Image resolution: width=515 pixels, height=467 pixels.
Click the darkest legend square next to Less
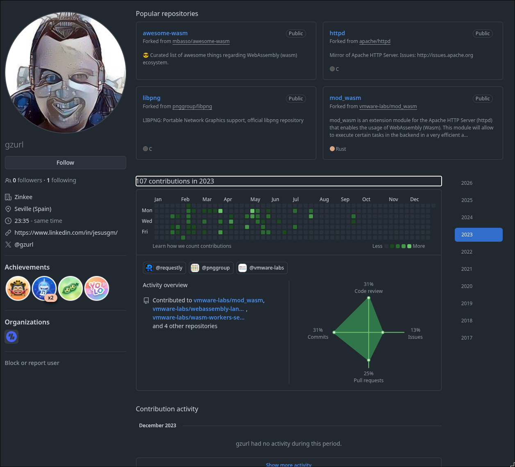pos(386,246)
